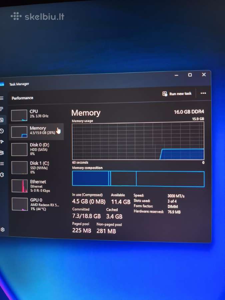Select the Ethernet performance entry

pos(36,186)
